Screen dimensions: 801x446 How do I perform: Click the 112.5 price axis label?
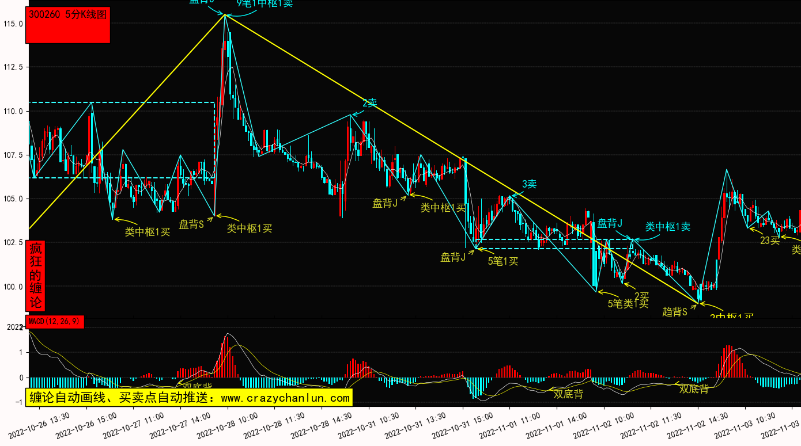click(13, 67)
